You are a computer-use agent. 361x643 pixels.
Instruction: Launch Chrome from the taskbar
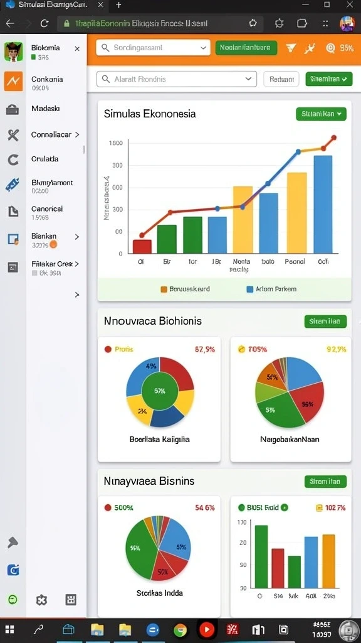pyautogui.click(x=180, y=630)
